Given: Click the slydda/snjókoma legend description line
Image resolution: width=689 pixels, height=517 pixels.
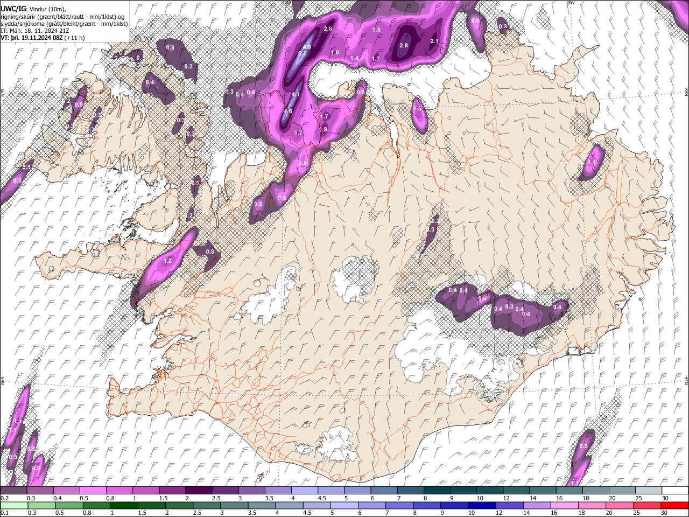Looking at the screenshot, I should click(64, 24).
